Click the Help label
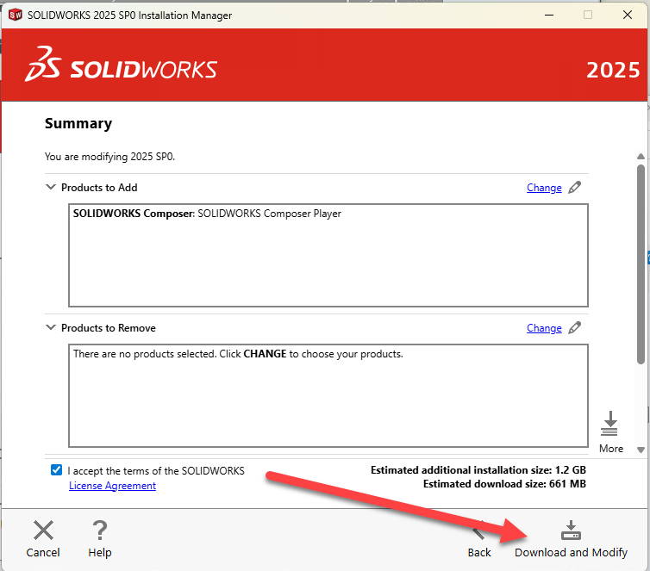 point(100,553)
